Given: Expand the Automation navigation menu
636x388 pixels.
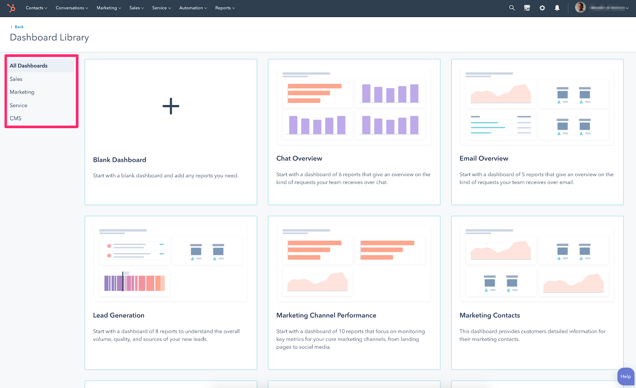Looking at the screenshot, I should coord(193,8).
